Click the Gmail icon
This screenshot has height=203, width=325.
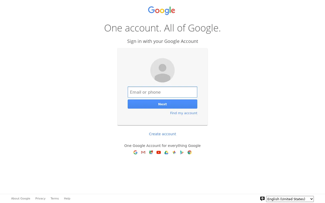pos(143,152)
